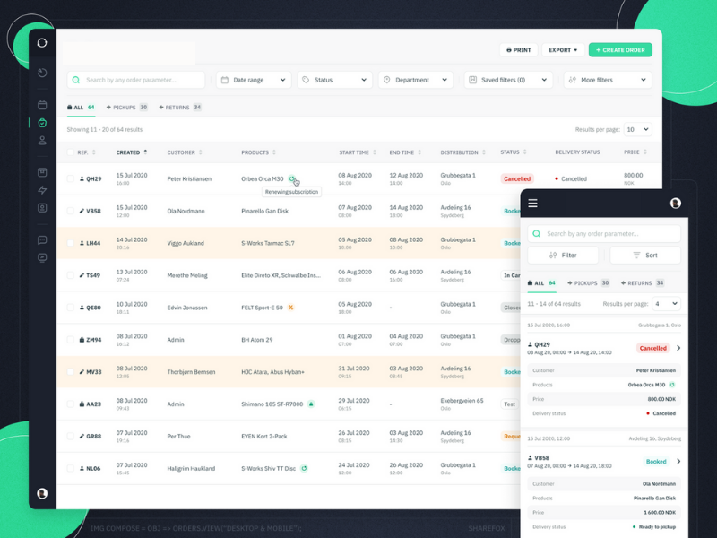Open the Date range dropdown
Viewport: 717px width, 538px height.
click(x=254, y=79)
